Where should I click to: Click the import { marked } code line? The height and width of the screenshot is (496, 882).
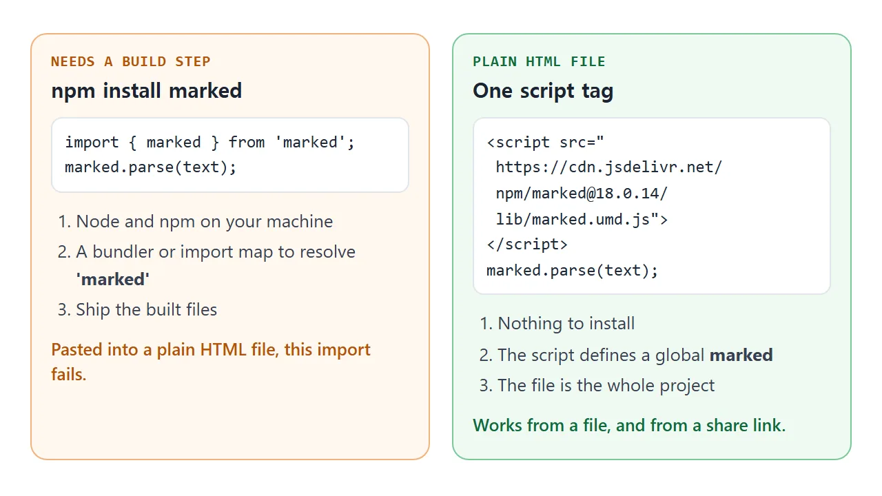click(x=210, y=143)
